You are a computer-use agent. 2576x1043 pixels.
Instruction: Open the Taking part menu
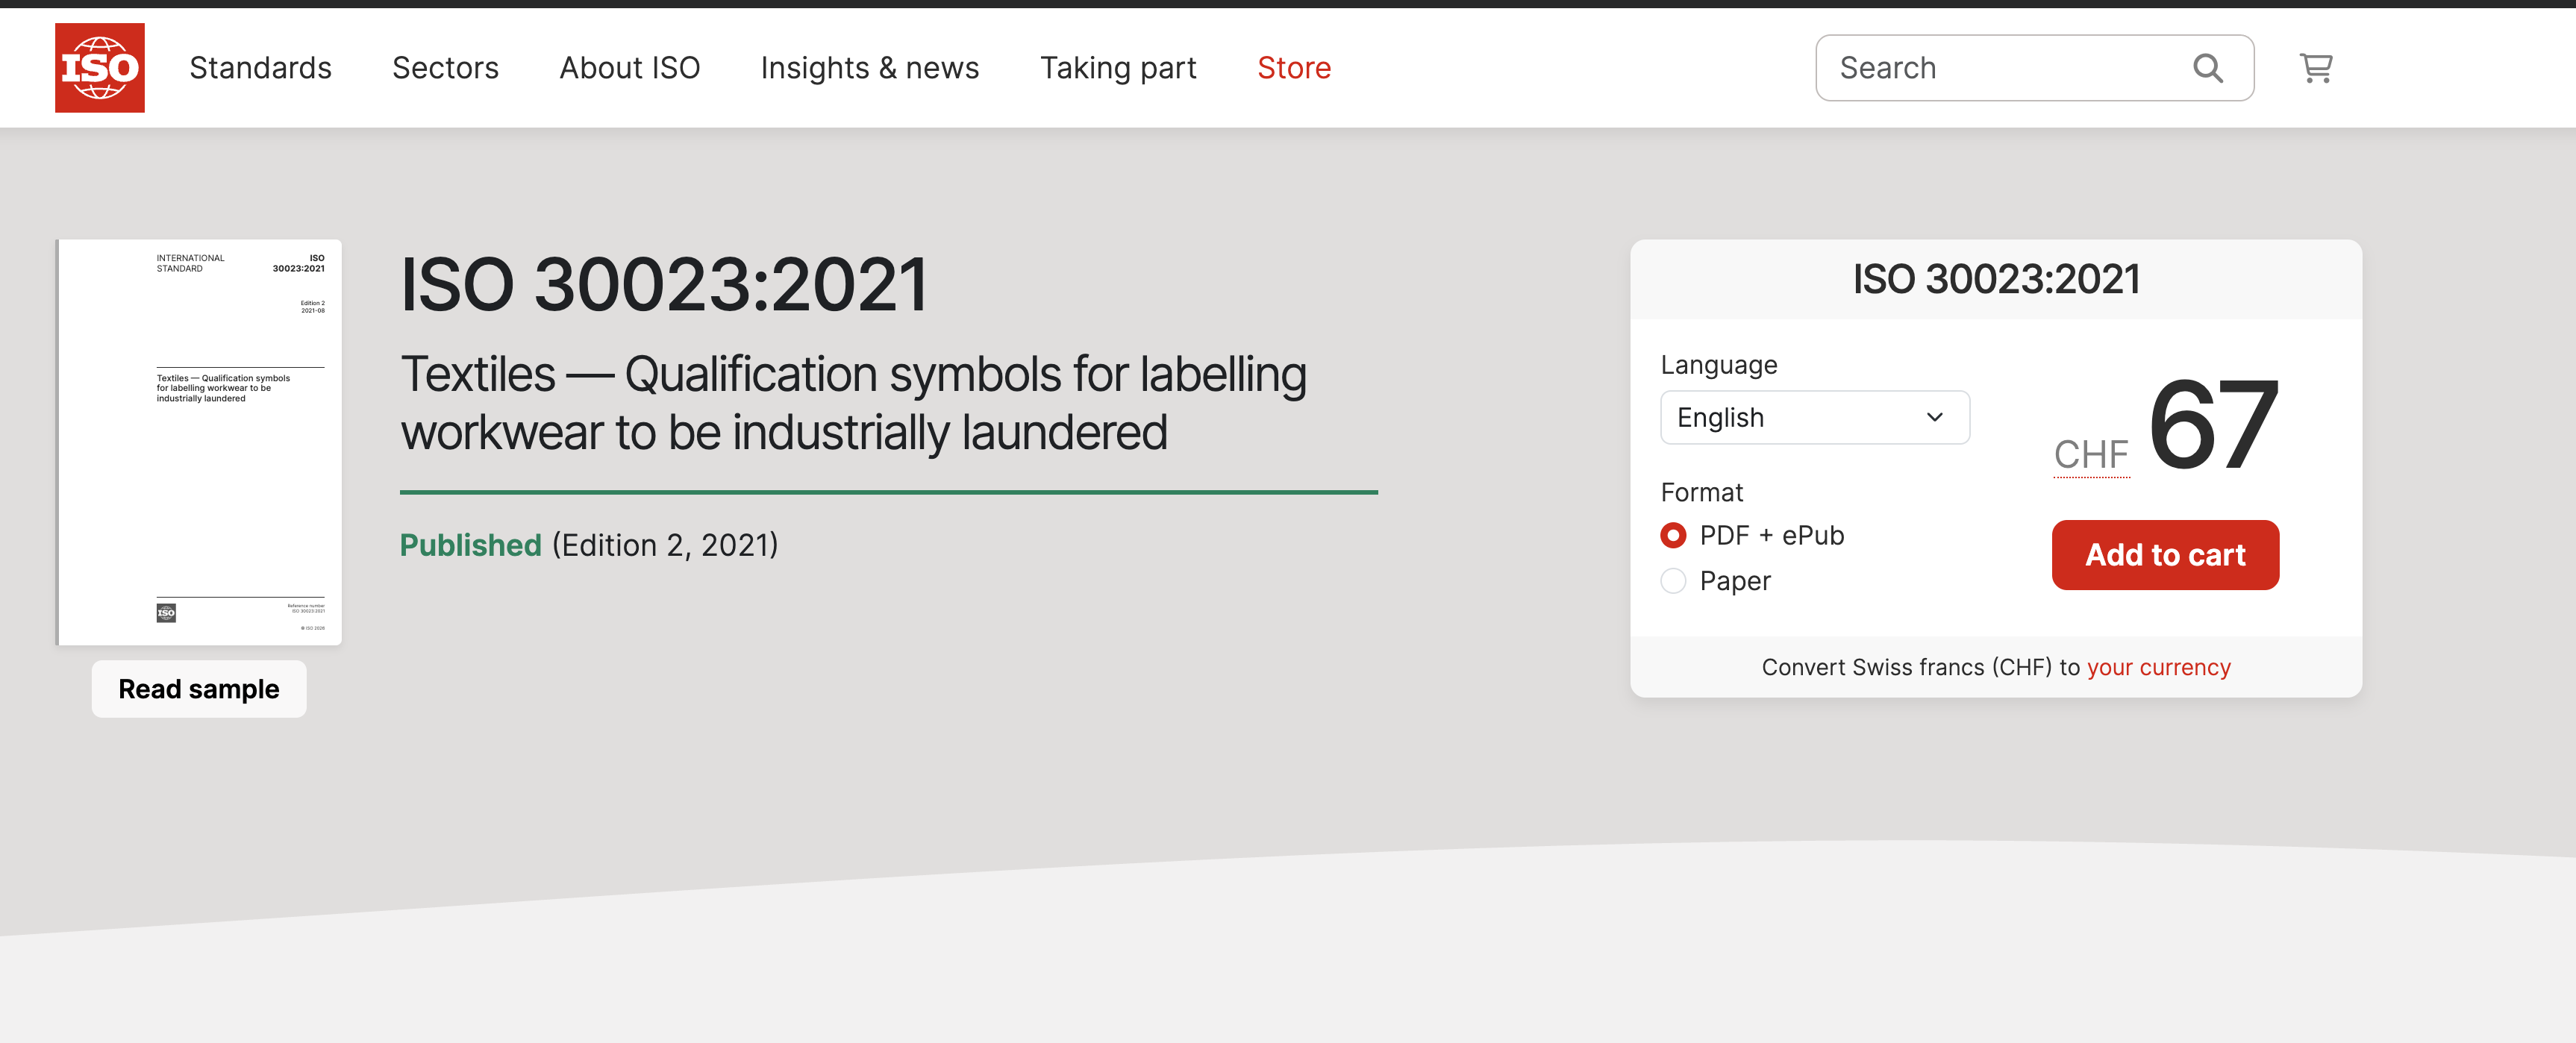[x=1118, y=67]
